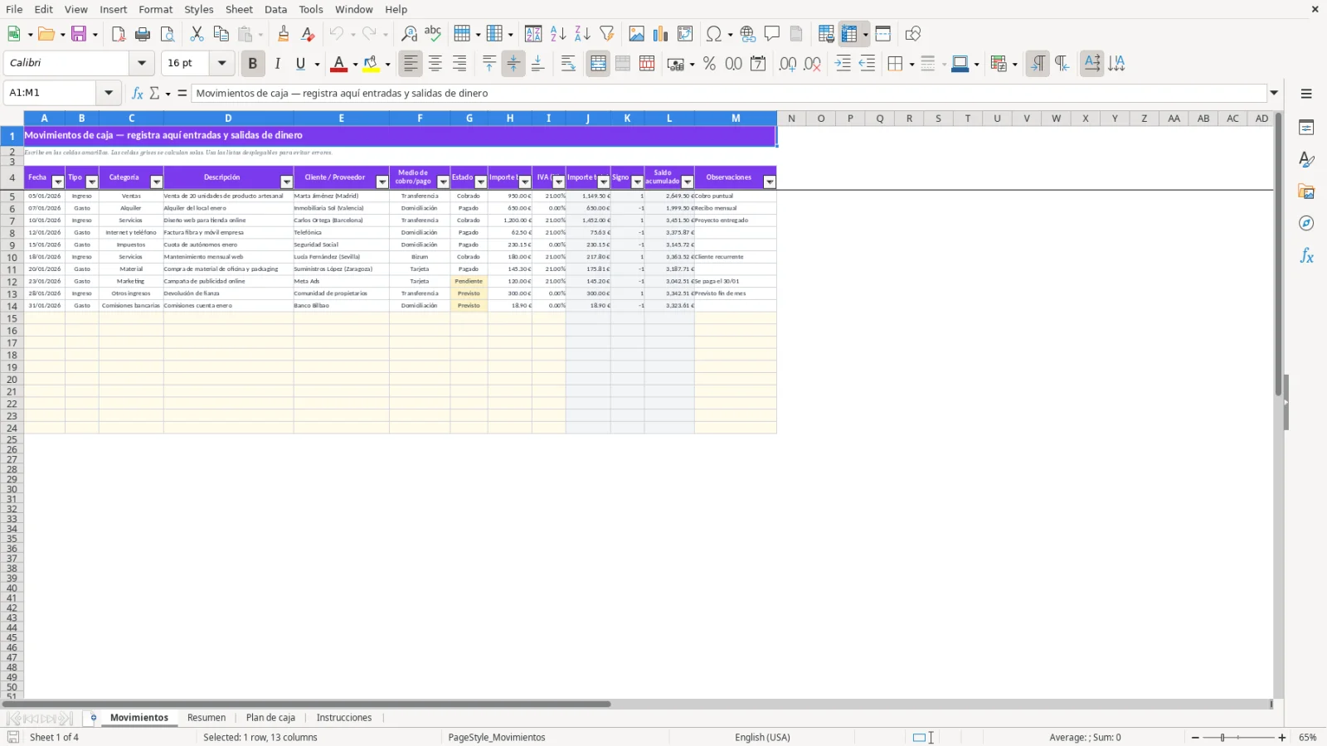Run the Spelling check icon

pyautogui.click(x=433, y=34)
